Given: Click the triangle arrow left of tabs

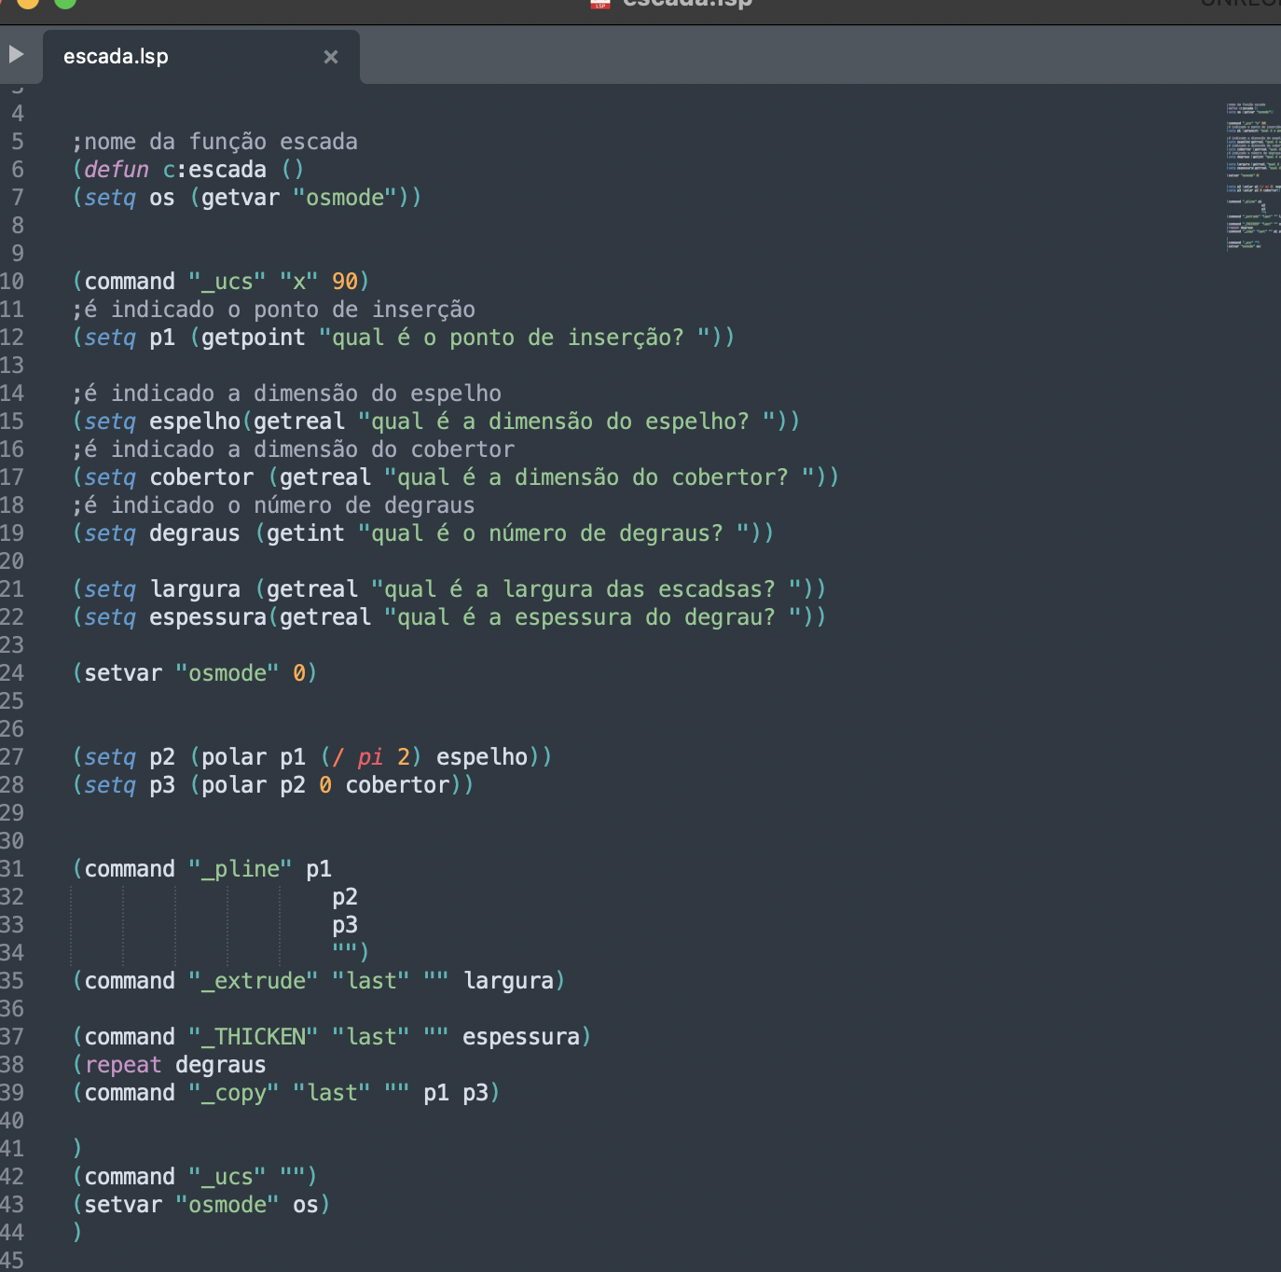Looking at the screenshot, I should [16, 54].
